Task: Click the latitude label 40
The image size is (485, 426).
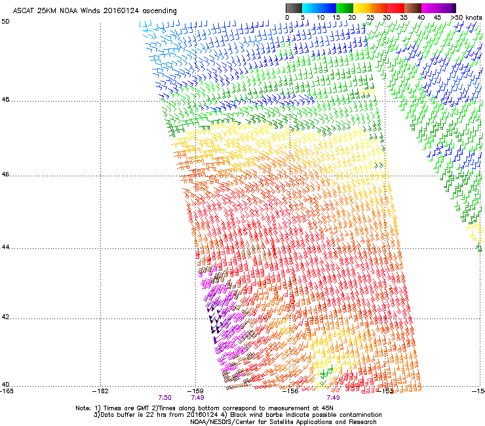Action: pyautogui.click(x=5, y=384)
